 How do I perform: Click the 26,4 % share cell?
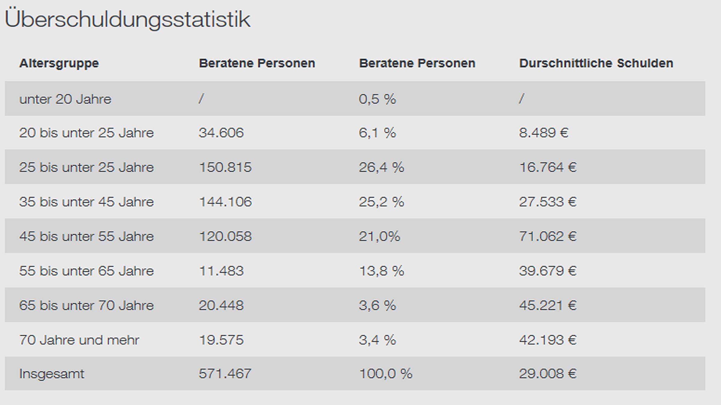[381, 167]
